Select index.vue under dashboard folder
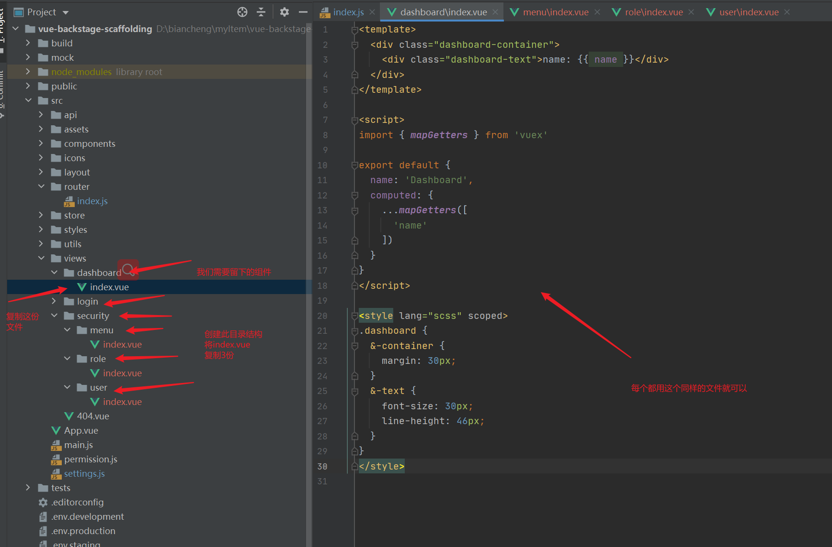Screen dimensions: 832x547 click(x=109, y=287)
